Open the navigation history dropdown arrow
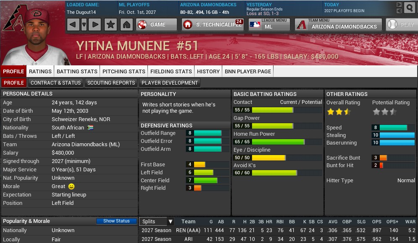Image resolution: width=418 pixels, height=243 pixels. pyautogui.click(x=84, y=25)
